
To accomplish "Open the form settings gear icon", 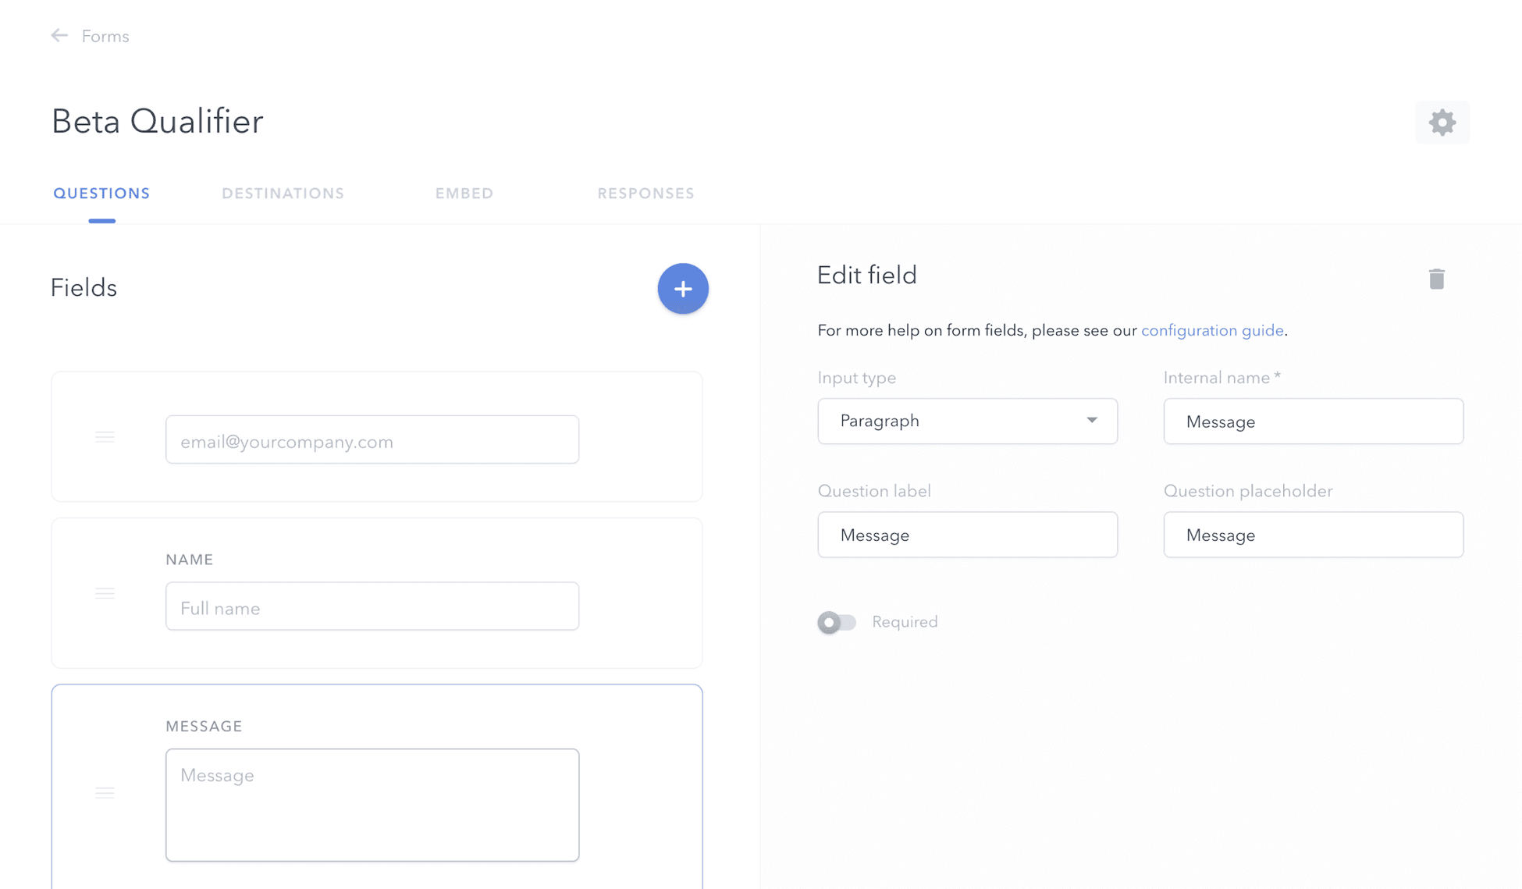I will 1442,122.
